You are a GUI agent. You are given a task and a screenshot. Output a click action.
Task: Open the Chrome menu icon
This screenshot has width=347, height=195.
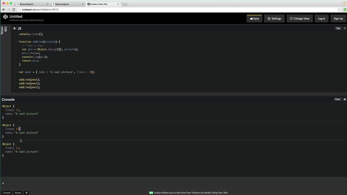coord(345,9)
